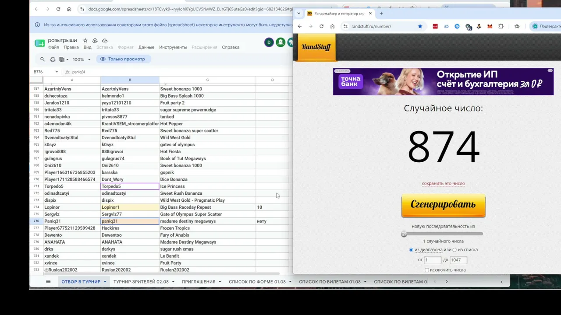561x315 pixels.
Task: Collapse side panel arrow at bottom right
Action: tap(501, 282)
